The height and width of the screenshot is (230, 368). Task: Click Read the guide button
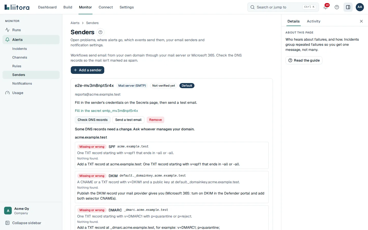(x=304, y=60)
